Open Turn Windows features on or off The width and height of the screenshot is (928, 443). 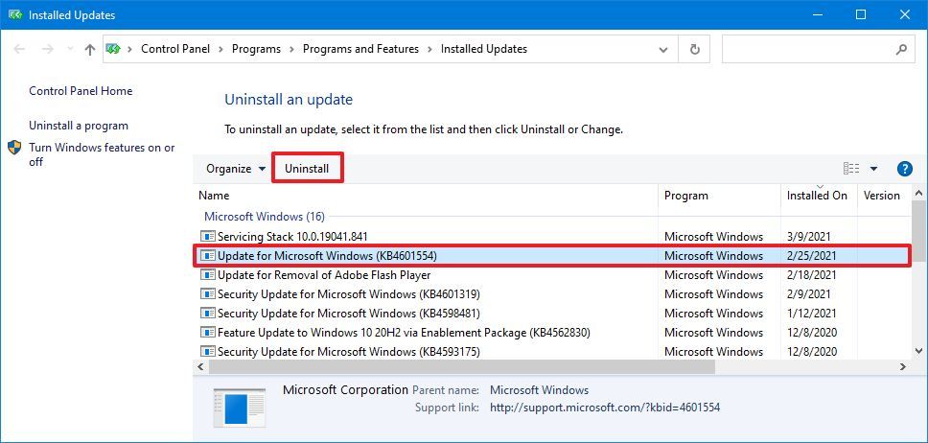102,154
